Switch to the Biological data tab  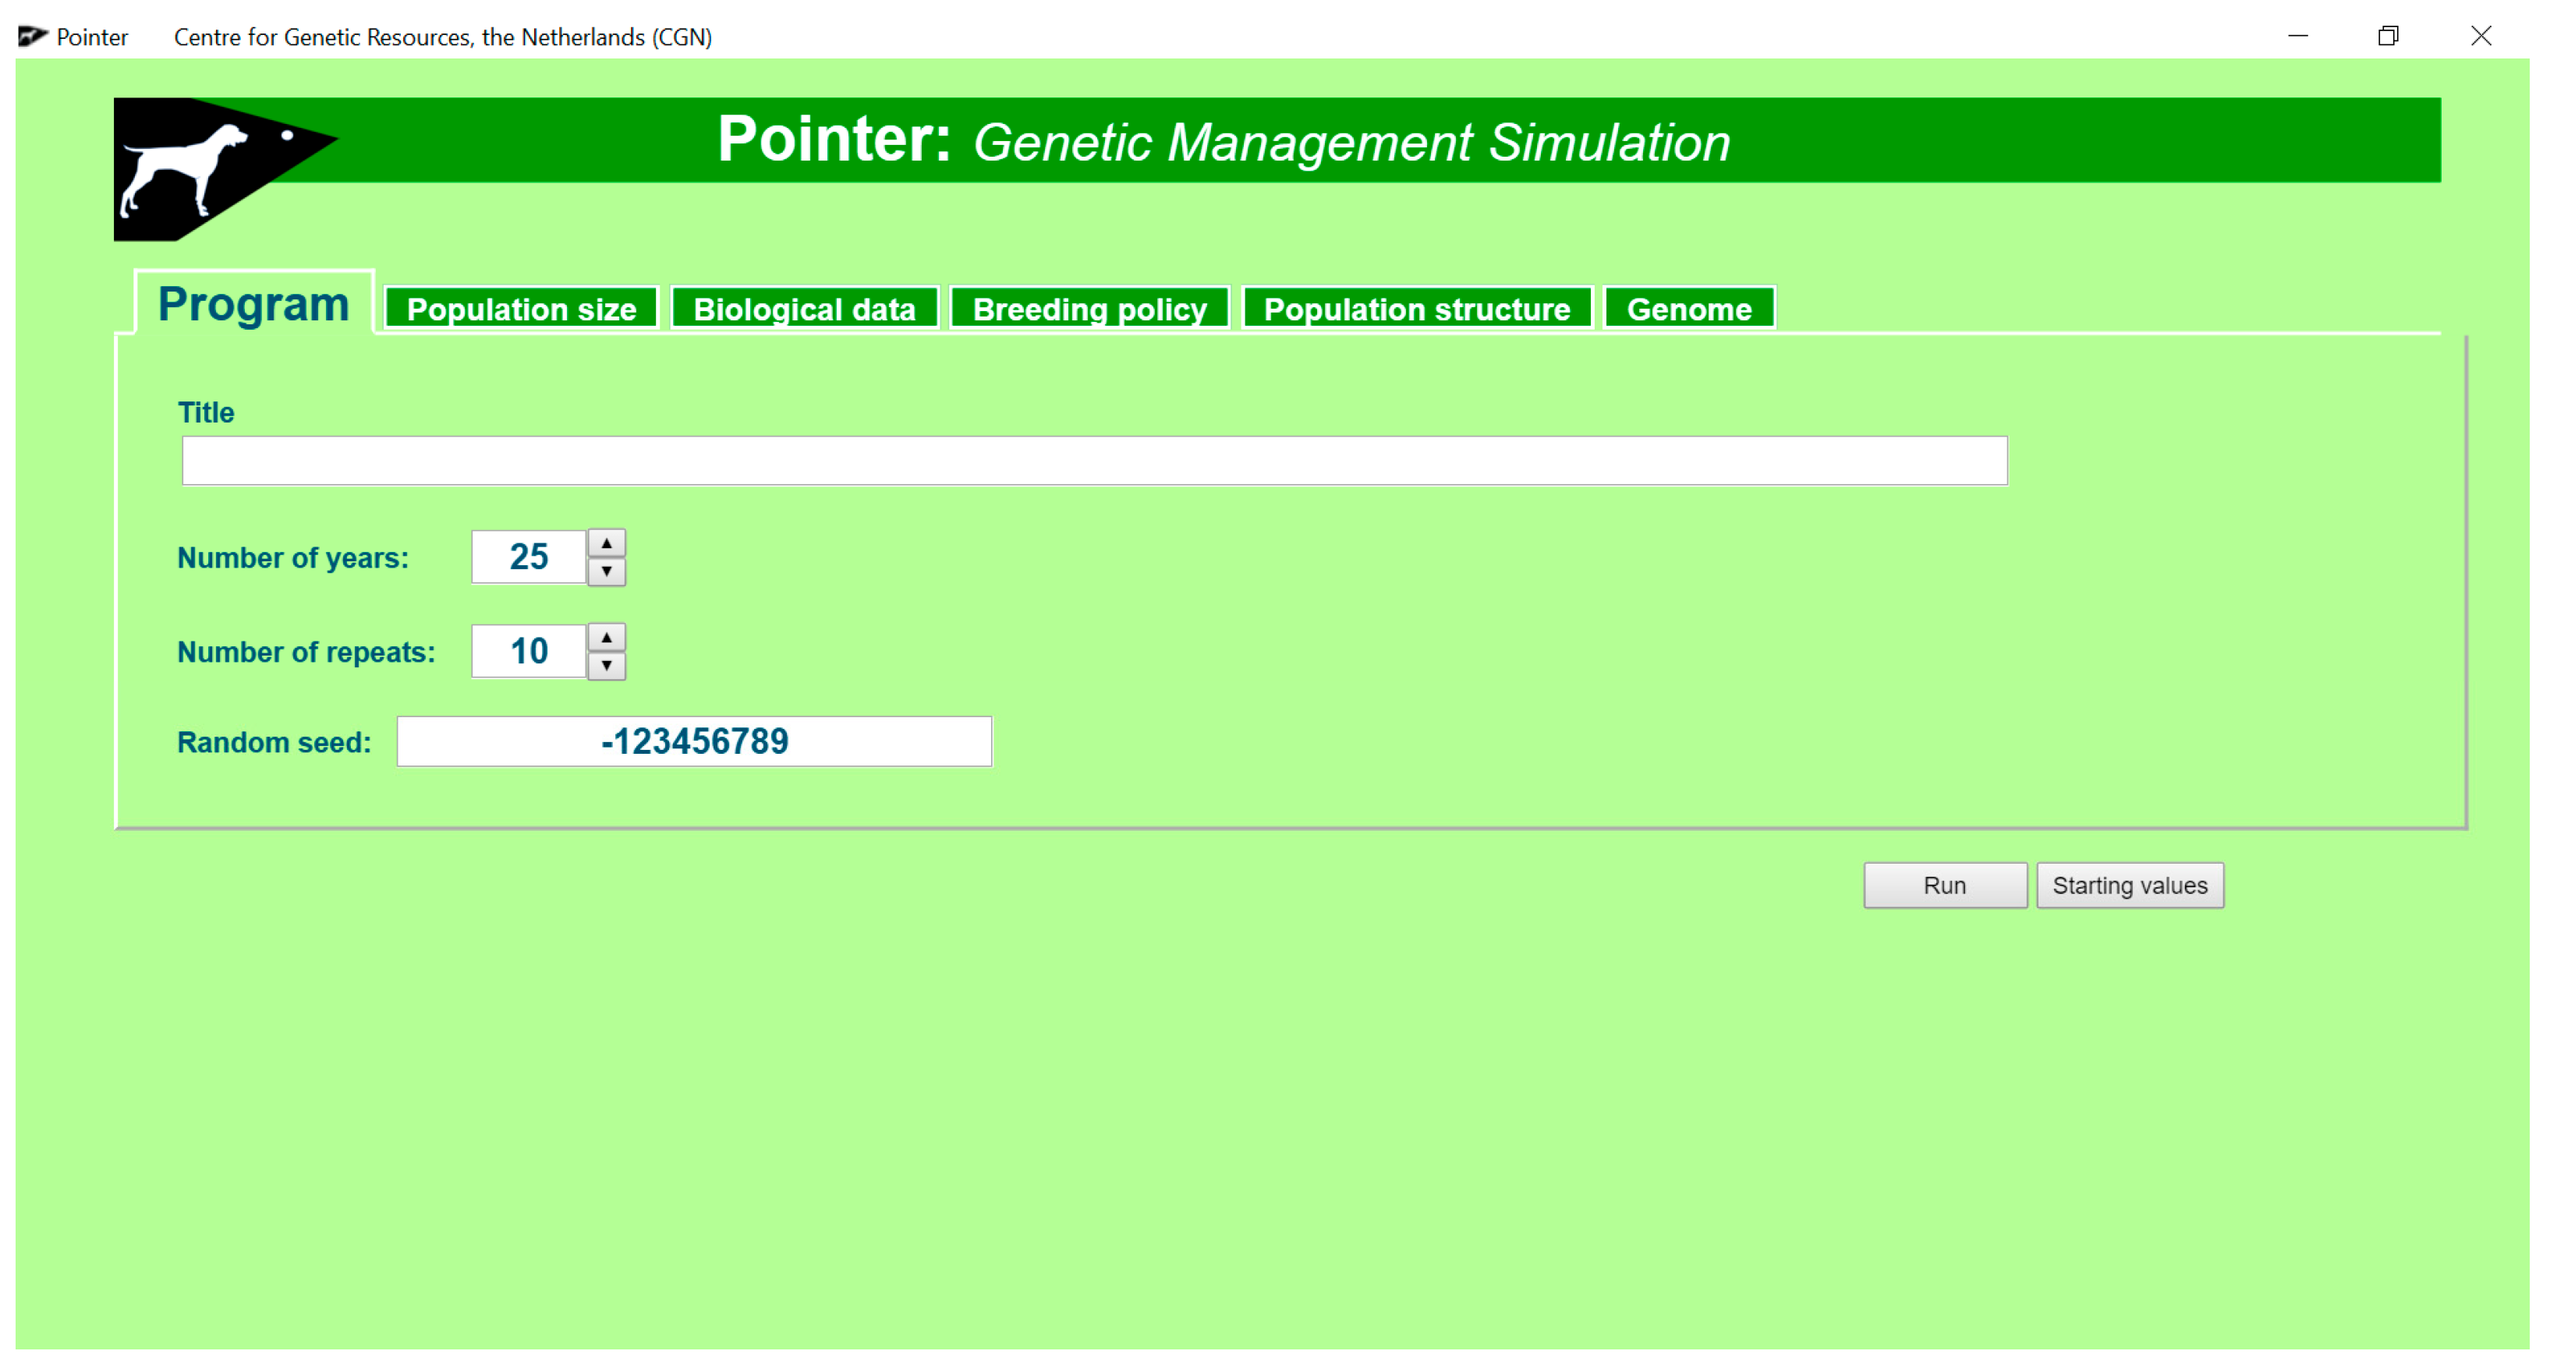804,309
